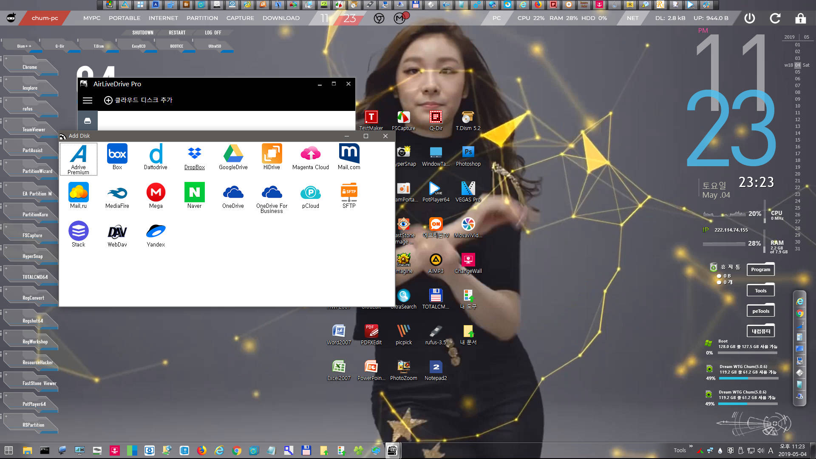Open PARTITION menu in top bar

tap(202, 18)
